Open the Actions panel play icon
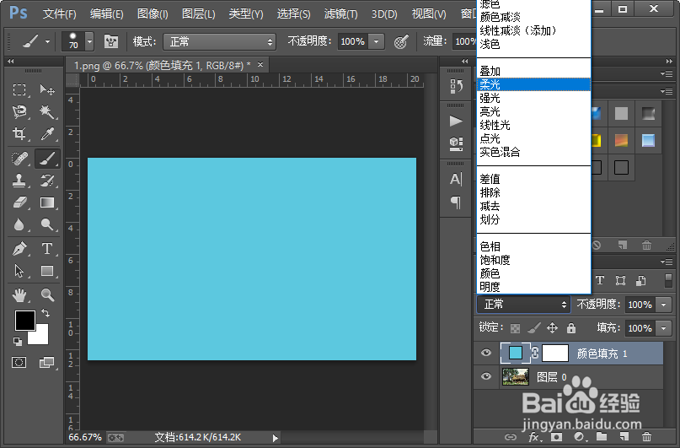This screenshot has height=448, width=680. click(x=456, y=121)
